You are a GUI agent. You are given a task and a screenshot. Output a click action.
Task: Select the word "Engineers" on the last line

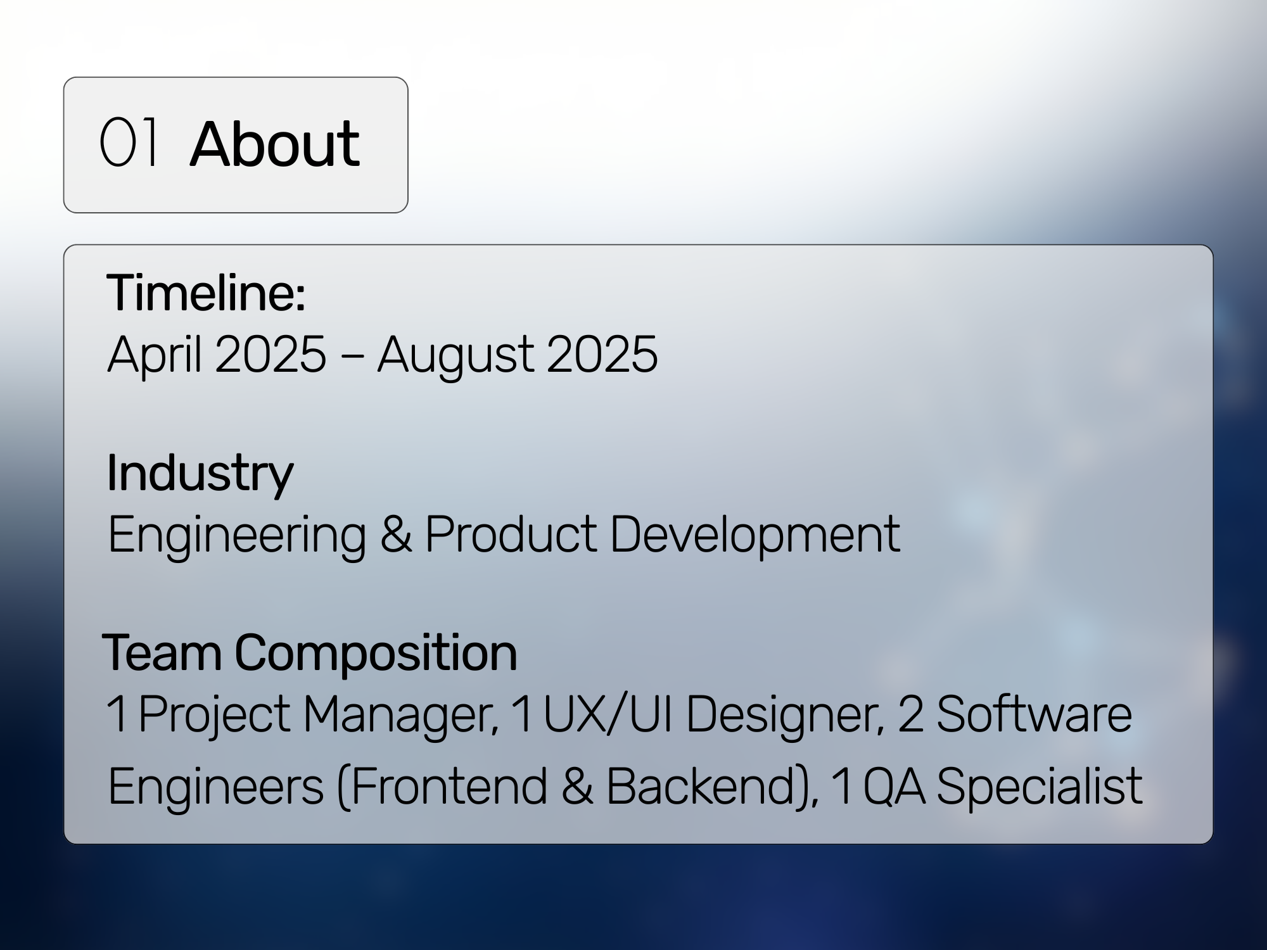(215, 786)
